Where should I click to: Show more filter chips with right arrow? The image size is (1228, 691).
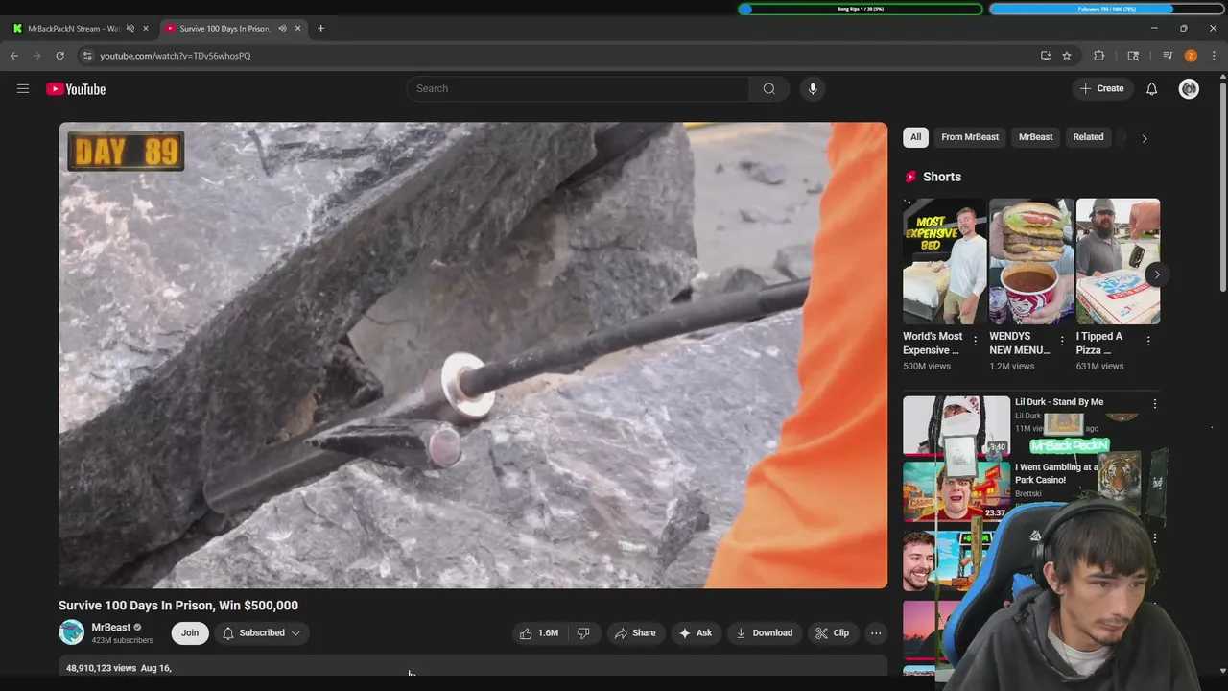pos(1144,138)
